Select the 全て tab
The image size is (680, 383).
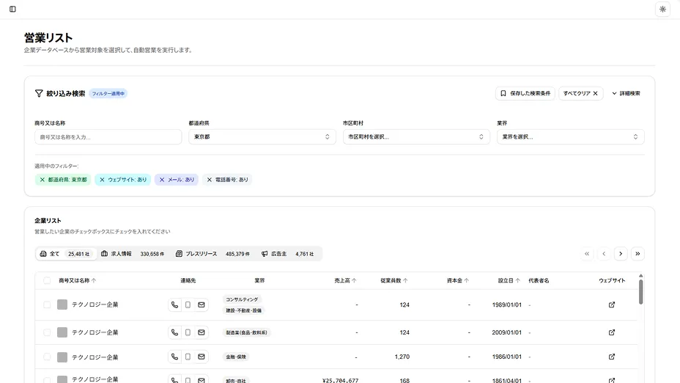65,254
